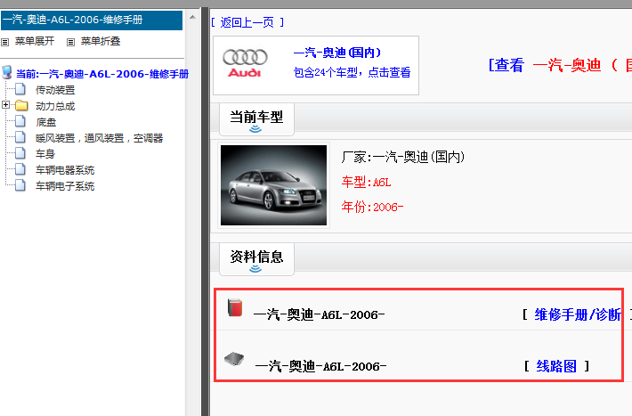Click the Audi A6L car photo
The height and width of the screenshot is (416, 632).
[x=273, y=185]
